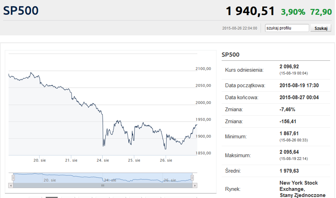Click the scrollbar center grip handle

tap(103, 185)
